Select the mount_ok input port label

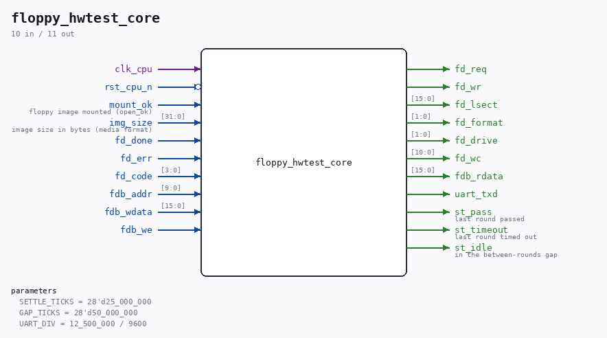(131, 105)
